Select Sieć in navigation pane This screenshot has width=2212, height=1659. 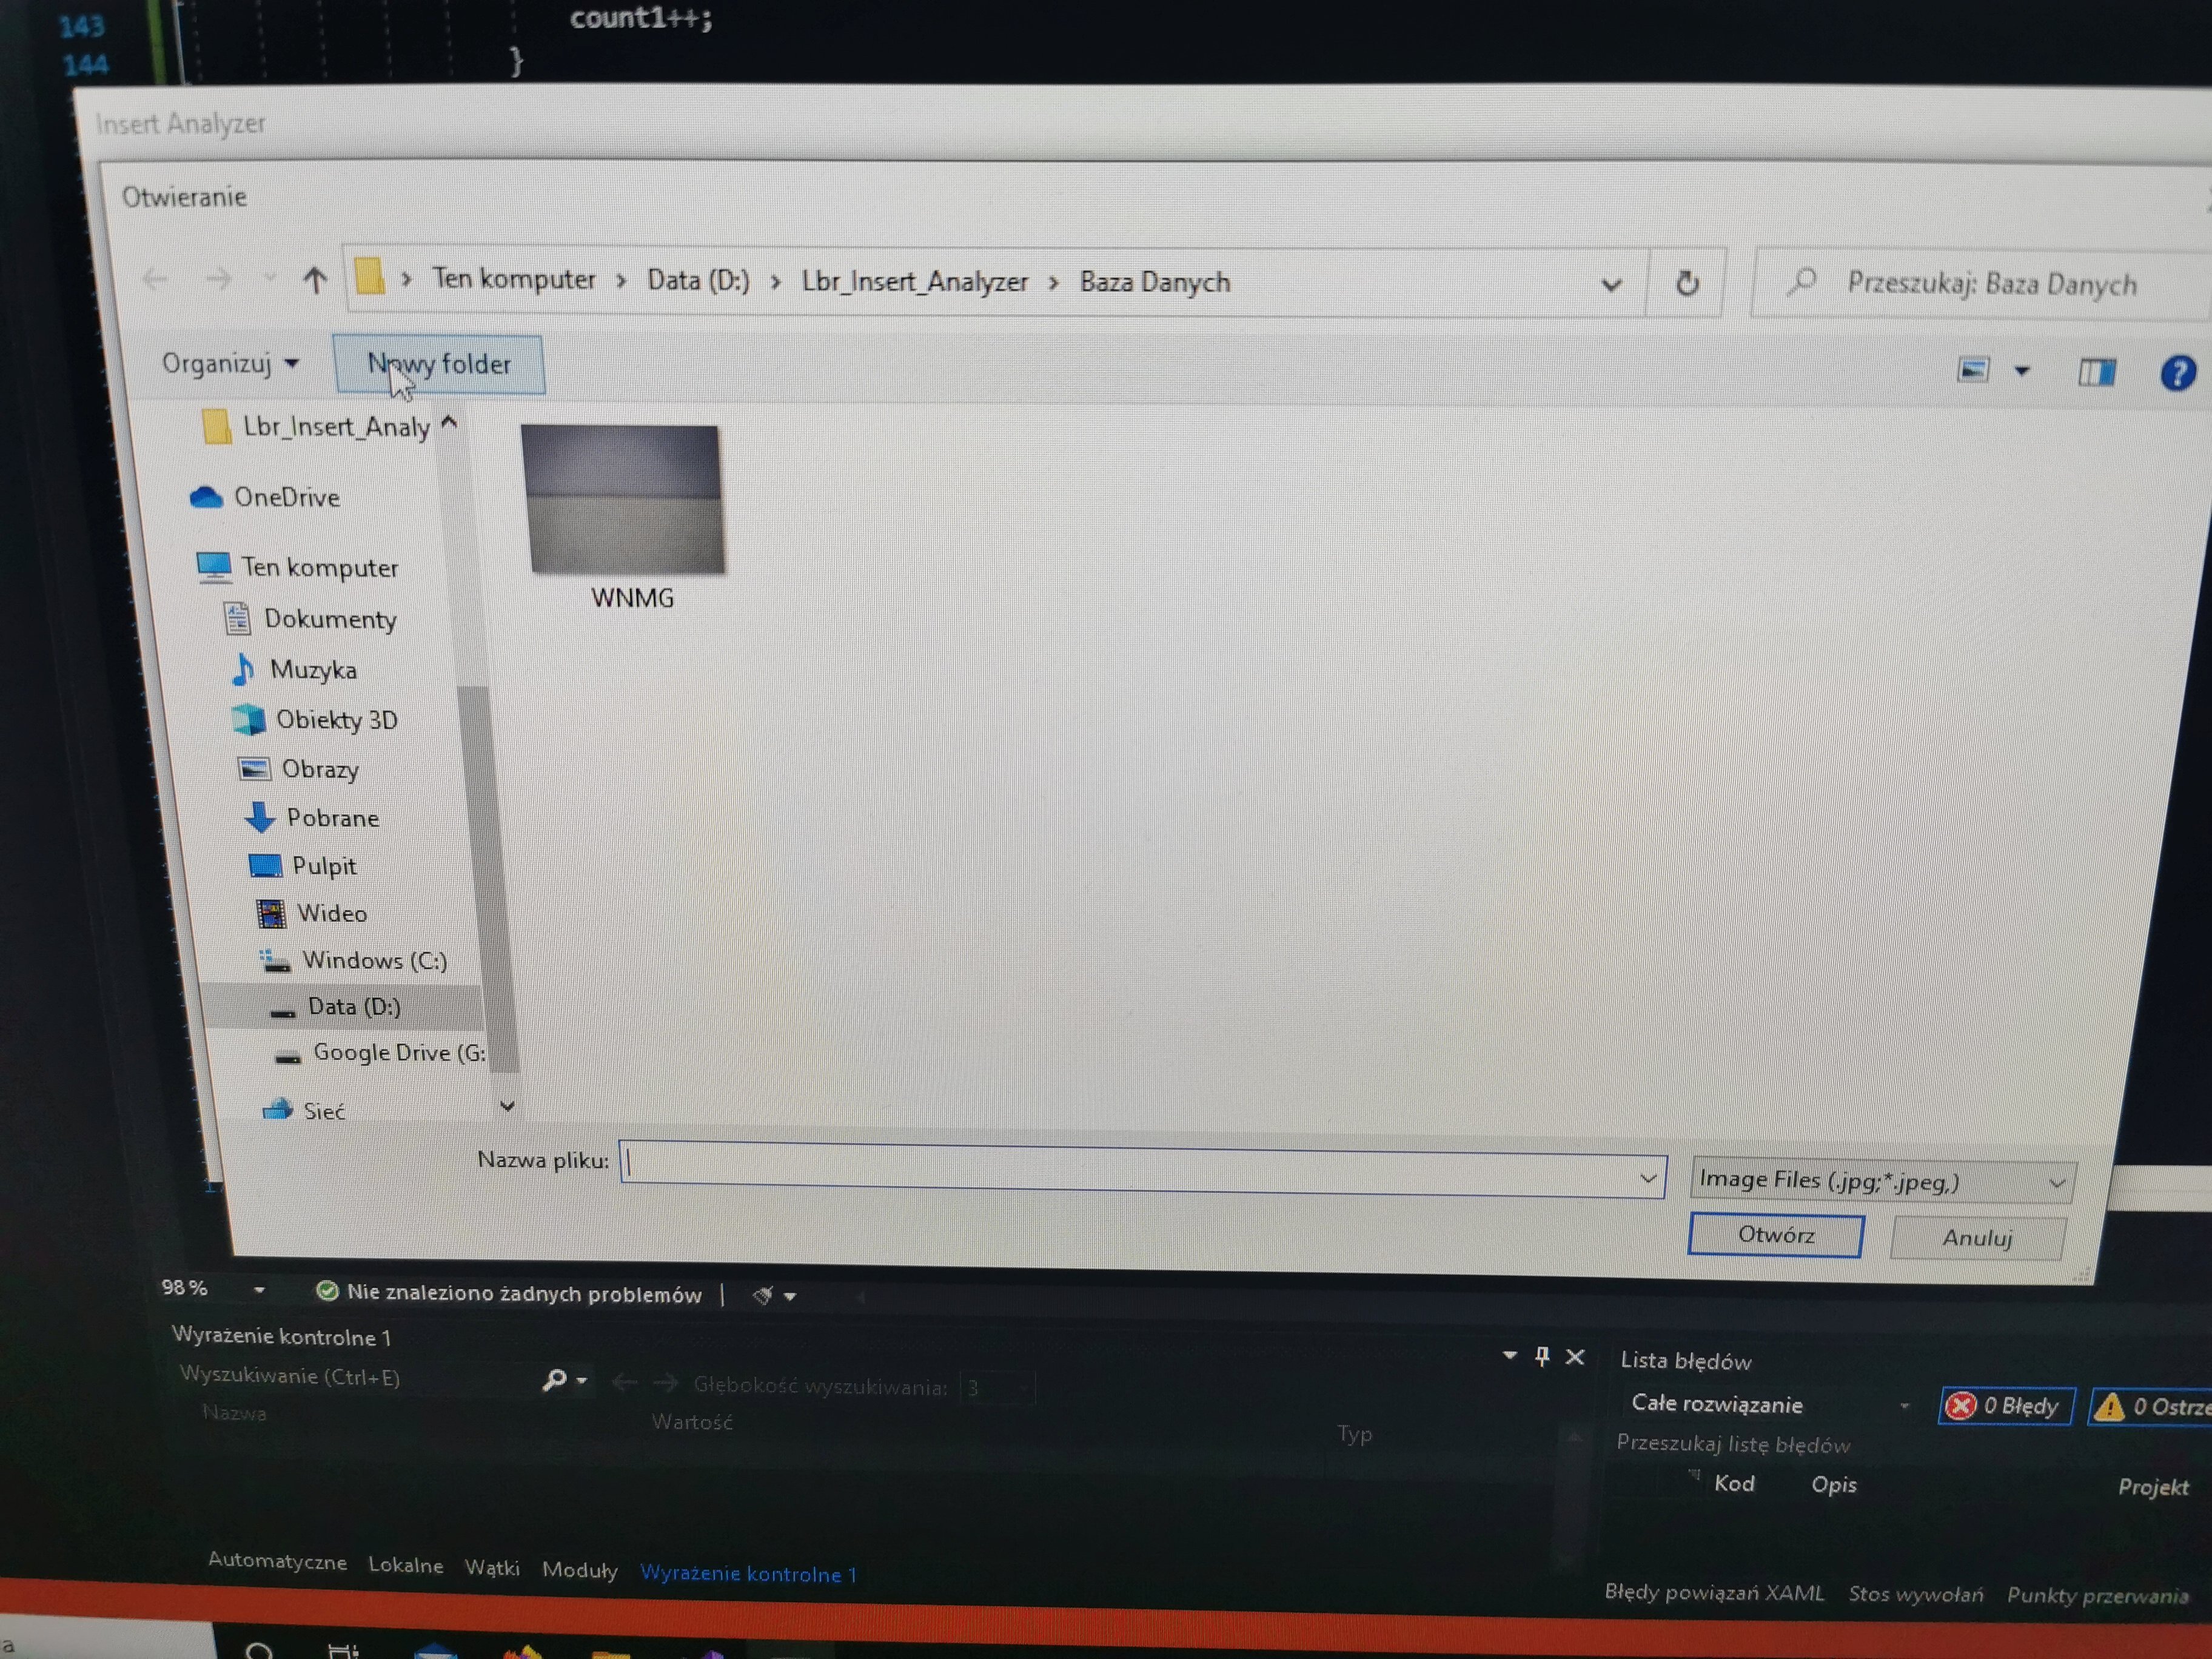(x=303, y=1110)
